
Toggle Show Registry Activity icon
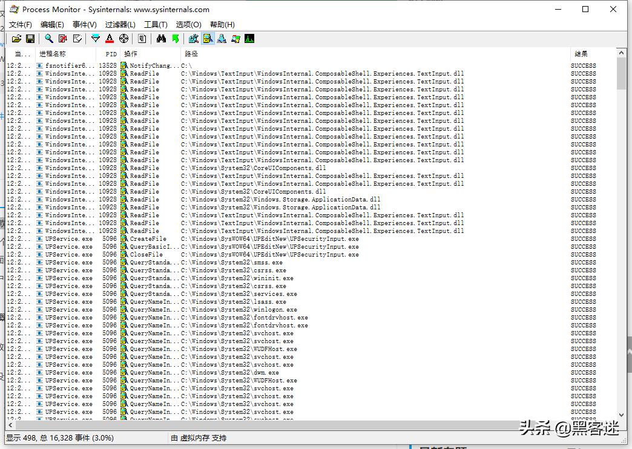pos(194,39)
